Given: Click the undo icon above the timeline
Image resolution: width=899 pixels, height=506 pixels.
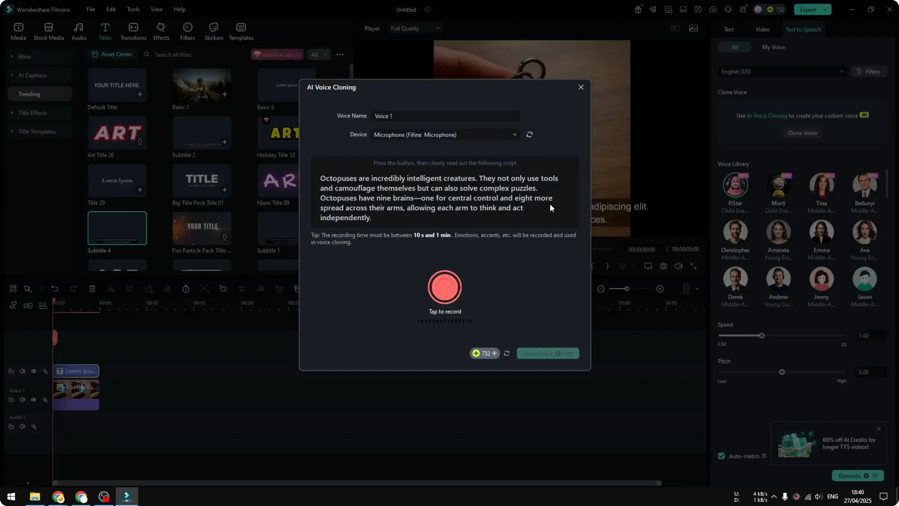Looking at the screenshot, I should (x=55, y=289).
